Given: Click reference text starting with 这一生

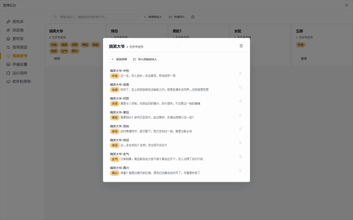Looking at the screenshot, I should (x=148, y=76).
